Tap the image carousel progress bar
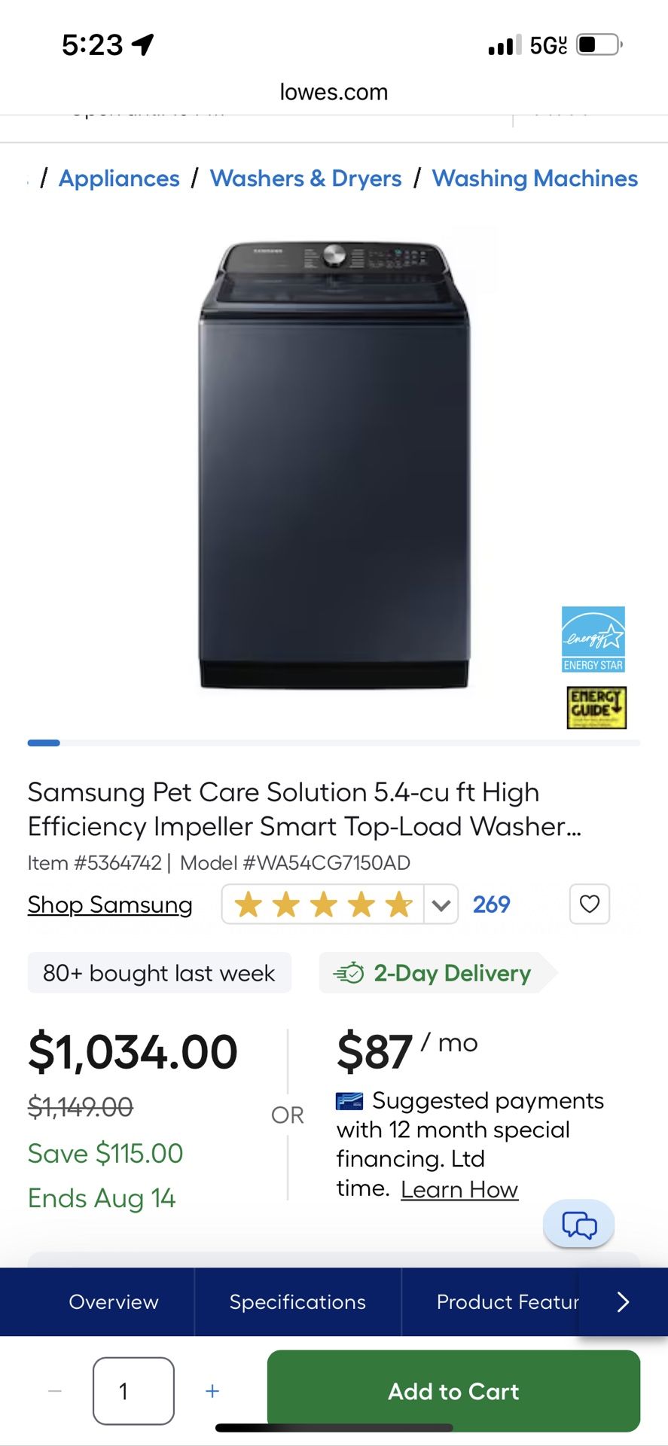This screenshot has width=668, height=1446. point(334,743)
